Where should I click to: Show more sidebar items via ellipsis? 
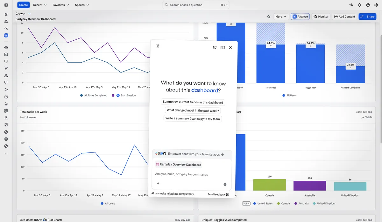tap(6, 153)
